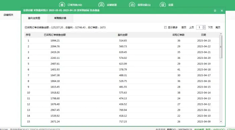Image resolution: width=235 pixels, height=130 pixels.
Task: Select date cell 2023-04-14
Action: tap(204, 93)
